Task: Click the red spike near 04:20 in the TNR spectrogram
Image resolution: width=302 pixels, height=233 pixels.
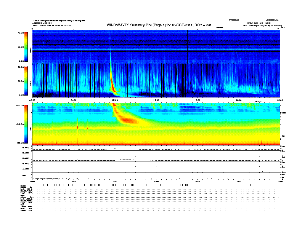Action: pyautogui.click(x=78, y=127)
